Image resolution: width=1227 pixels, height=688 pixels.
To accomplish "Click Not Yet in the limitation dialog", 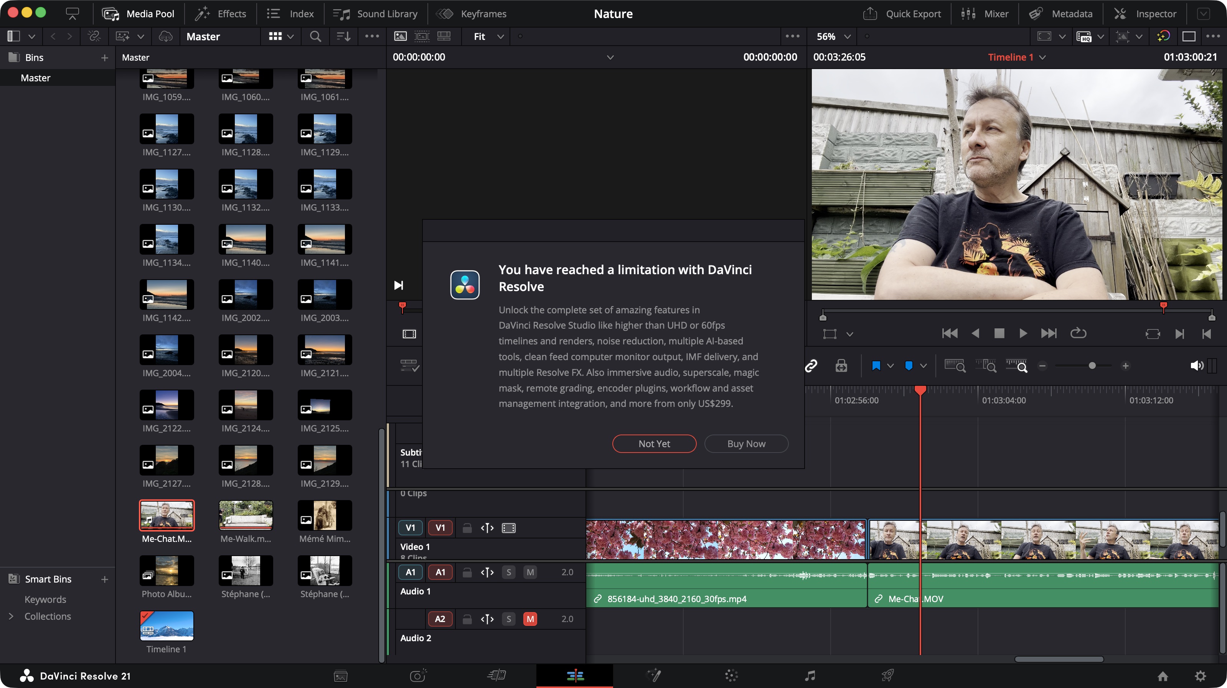I will (654, 444).
